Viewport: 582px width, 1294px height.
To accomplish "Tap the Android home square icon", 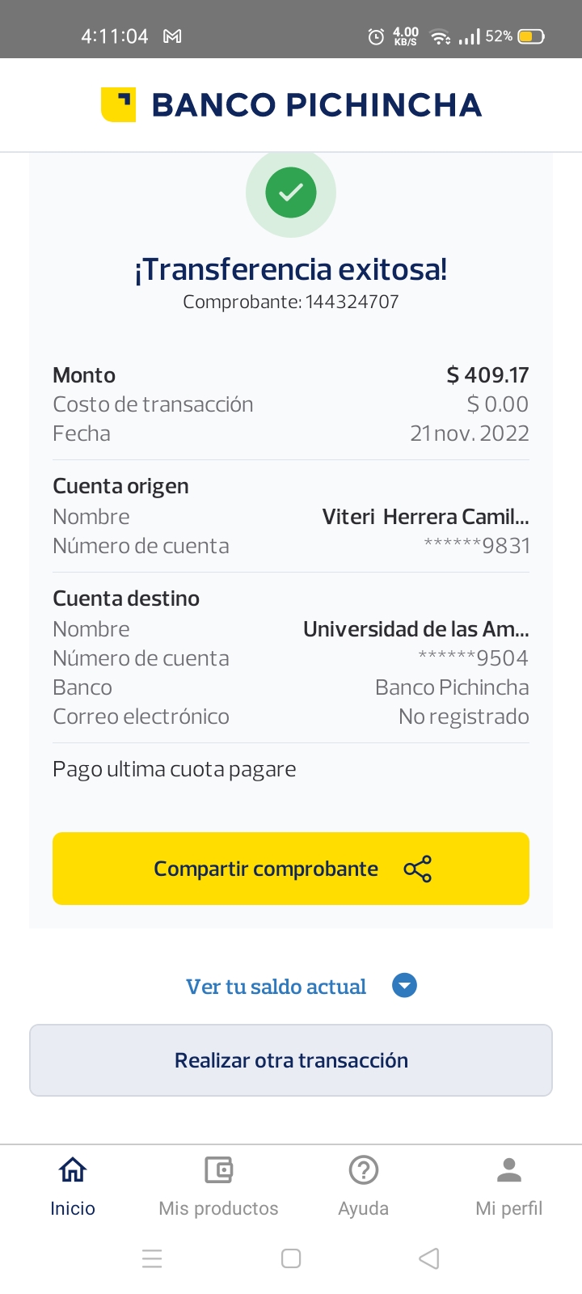I will 291,1258.
